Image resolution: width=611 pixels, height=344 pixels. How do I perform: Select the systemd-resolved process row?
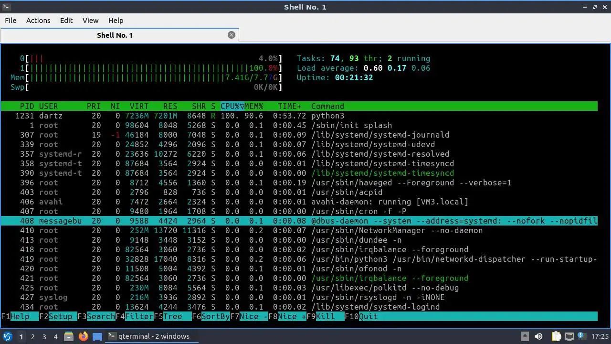(299, 154)
